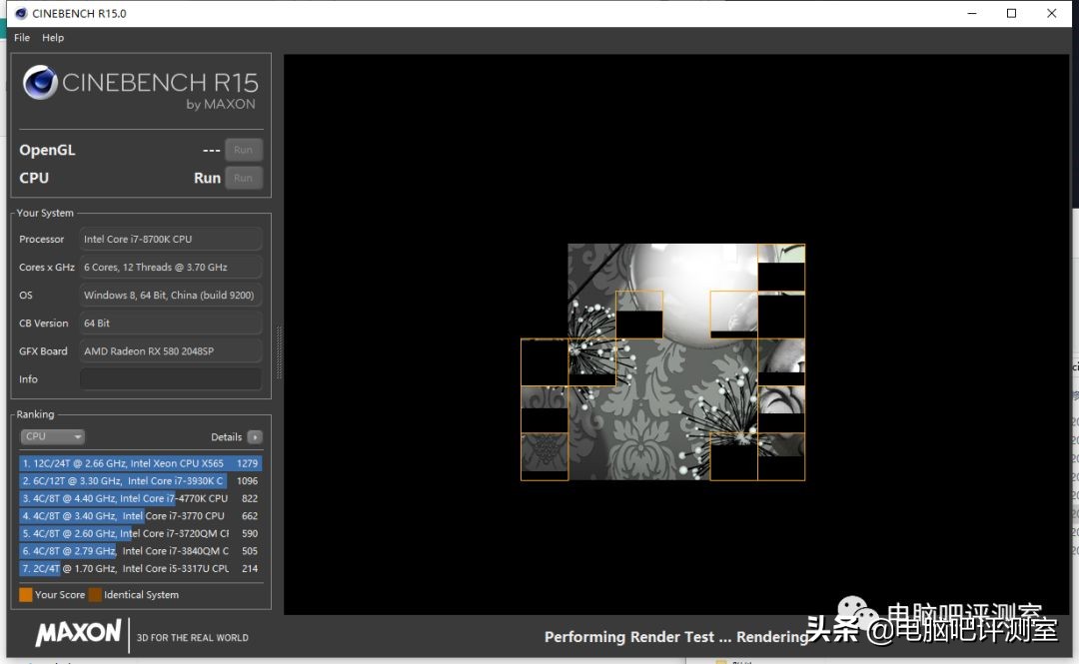Click the Cinebench title bar app icon
The width and height of the screenshot is (1079, 664).
coord(20,13)
